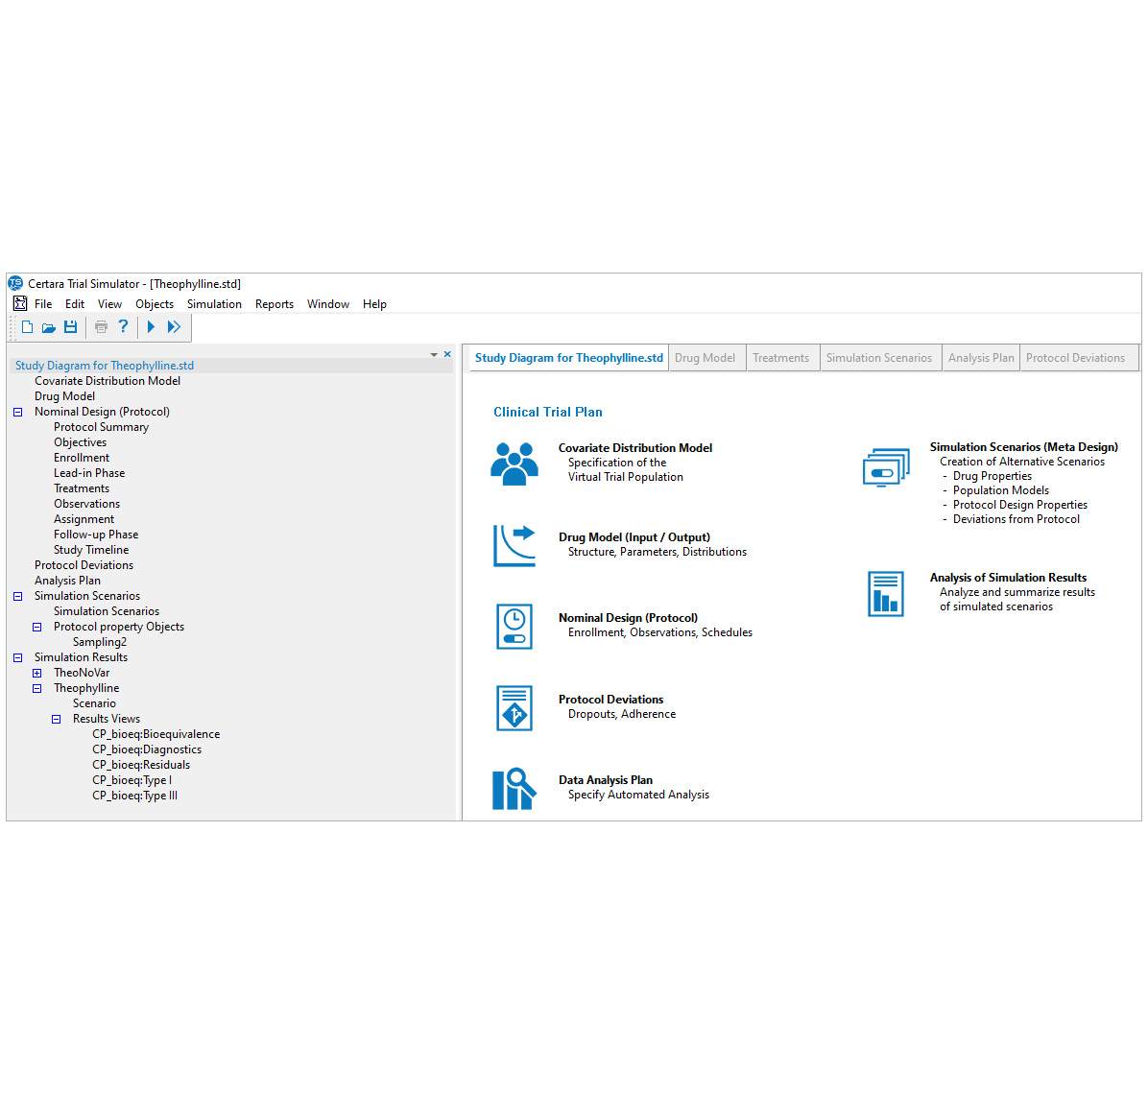Viewport: 1148px width, 1094px height.
Task: Click Analysis of Simulation Results heading
Action: pyautogui.click(x=1008, y=578)
